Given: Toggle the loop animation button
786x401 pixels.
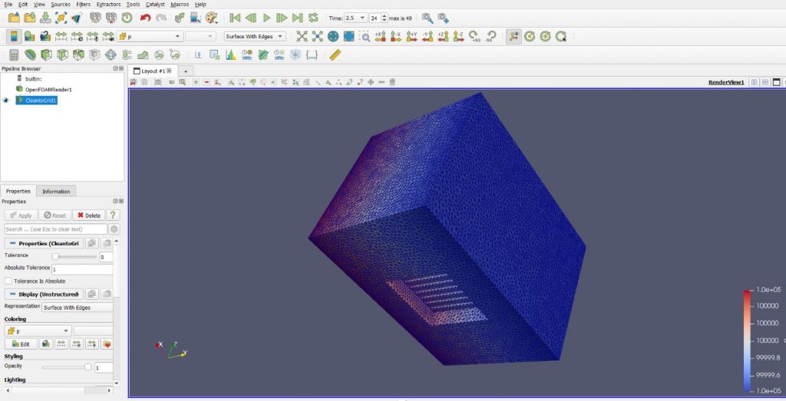Looking at the screenshot, I should tap(313, 18).
